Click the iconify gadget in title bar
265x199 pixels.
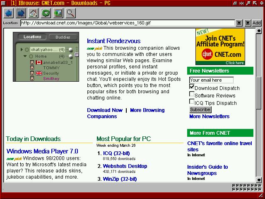[x=248, y=3]
